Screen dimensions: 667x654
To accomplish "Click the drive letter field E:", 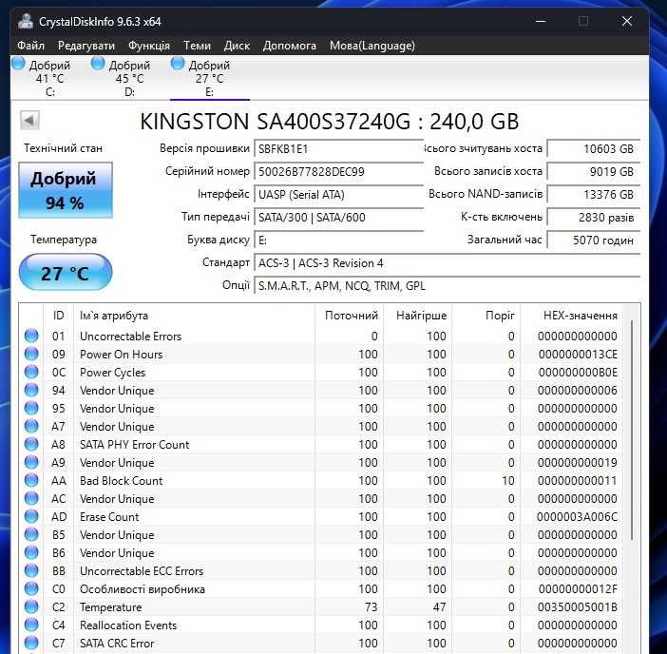I will pyautogui.click(x=338, y=240).
